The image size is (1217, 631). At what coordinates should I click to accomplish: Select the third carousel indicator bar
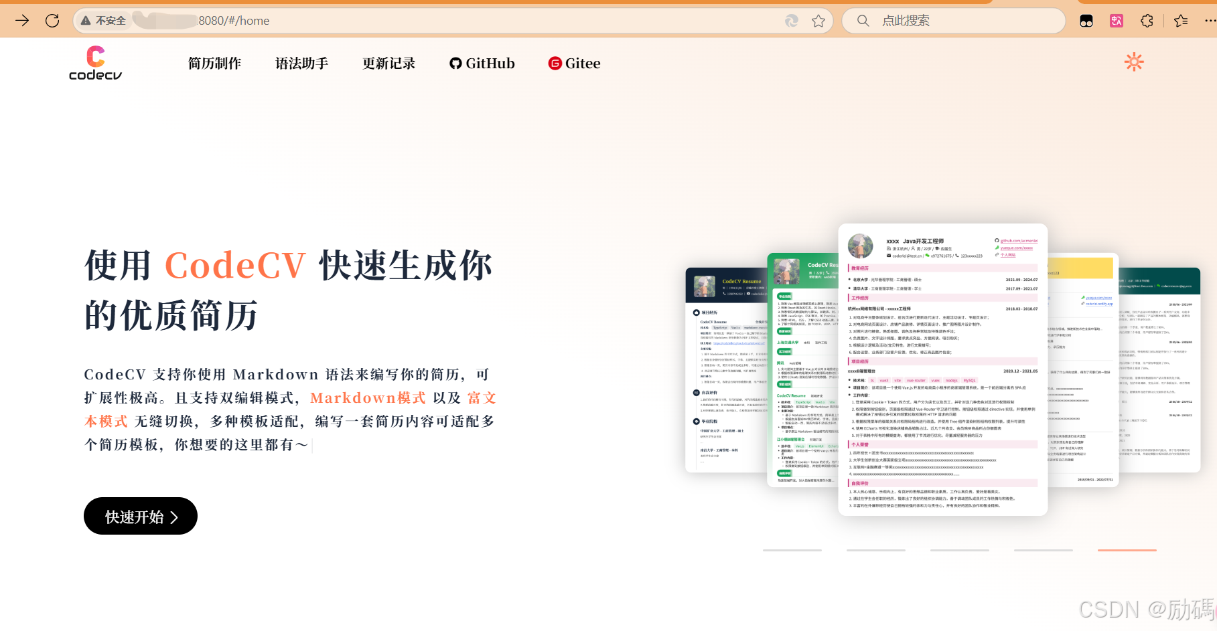(960, 550)
